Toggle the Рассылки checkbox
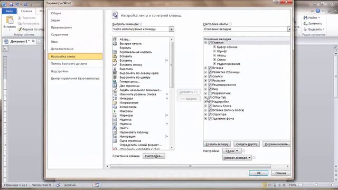This screenshot has width=338, height=190. (210, 81)
